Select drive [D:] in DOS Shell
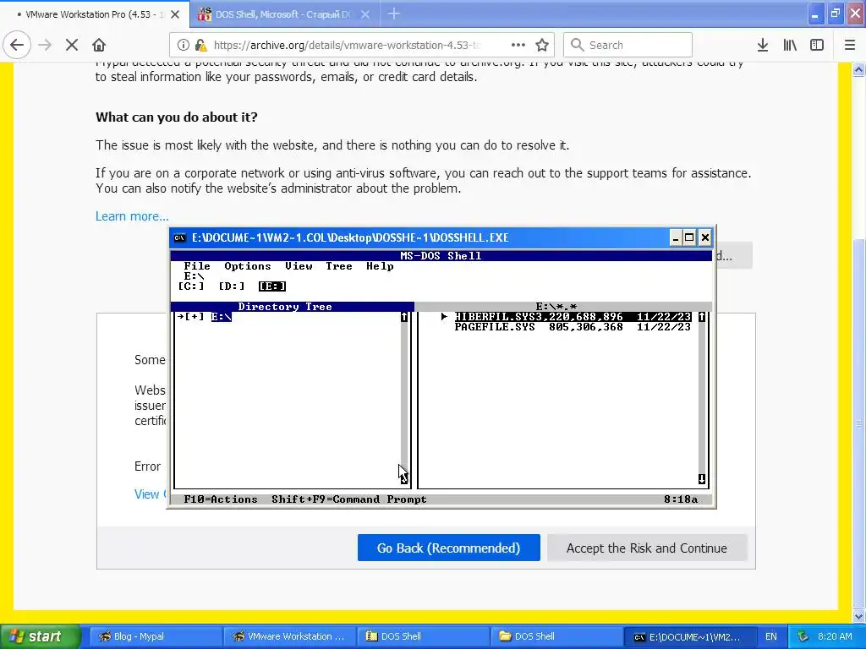 [x=232, y=286]
